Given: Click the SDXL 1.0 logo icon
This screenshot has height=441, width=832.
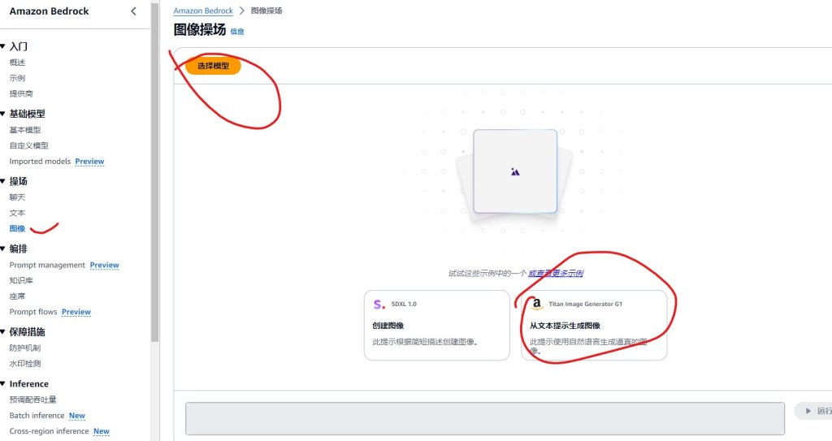Looking at the screenshot, I should pos(379,305).
